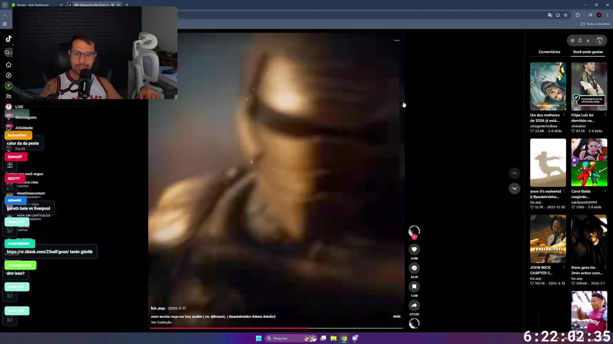The width and height of the screenshot is (613, 344).
Task: Open options for 'yooo it's esdeekid' card
Action: click(x=564, y=191)
